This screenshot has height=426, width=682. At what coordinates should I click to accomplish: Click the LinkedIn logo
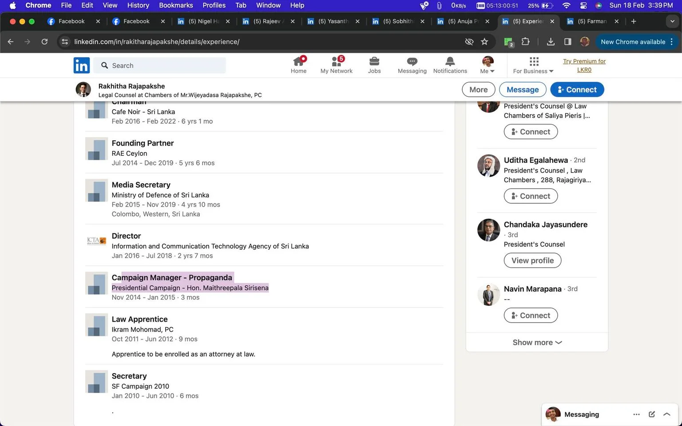[x=82, y=65]
